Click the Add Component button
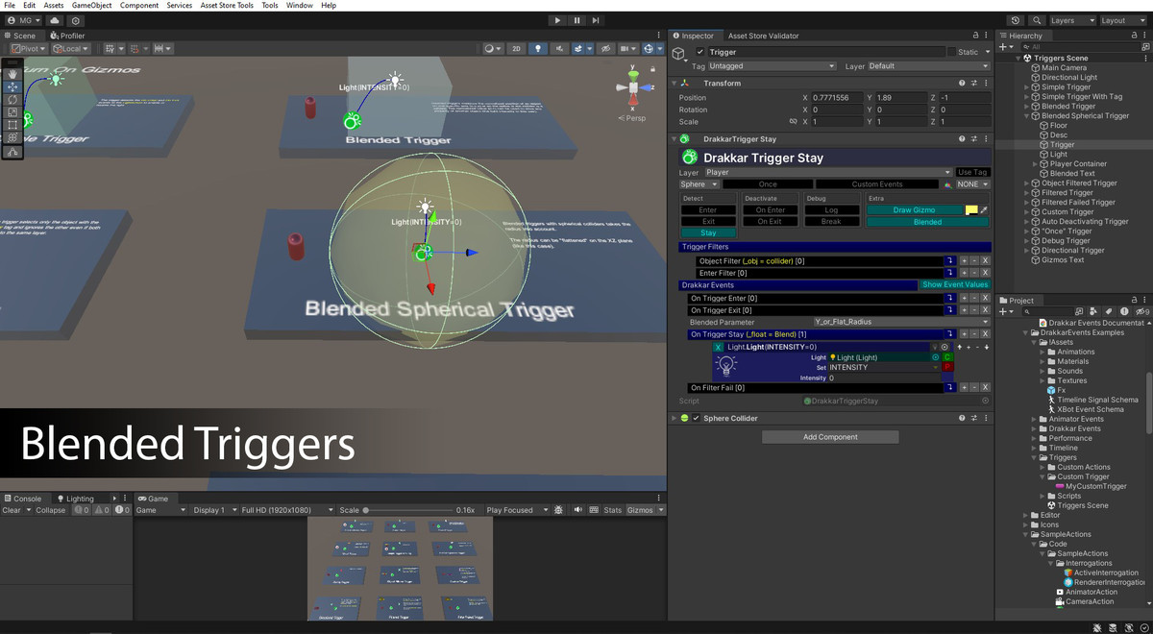 tap(830, 437)
